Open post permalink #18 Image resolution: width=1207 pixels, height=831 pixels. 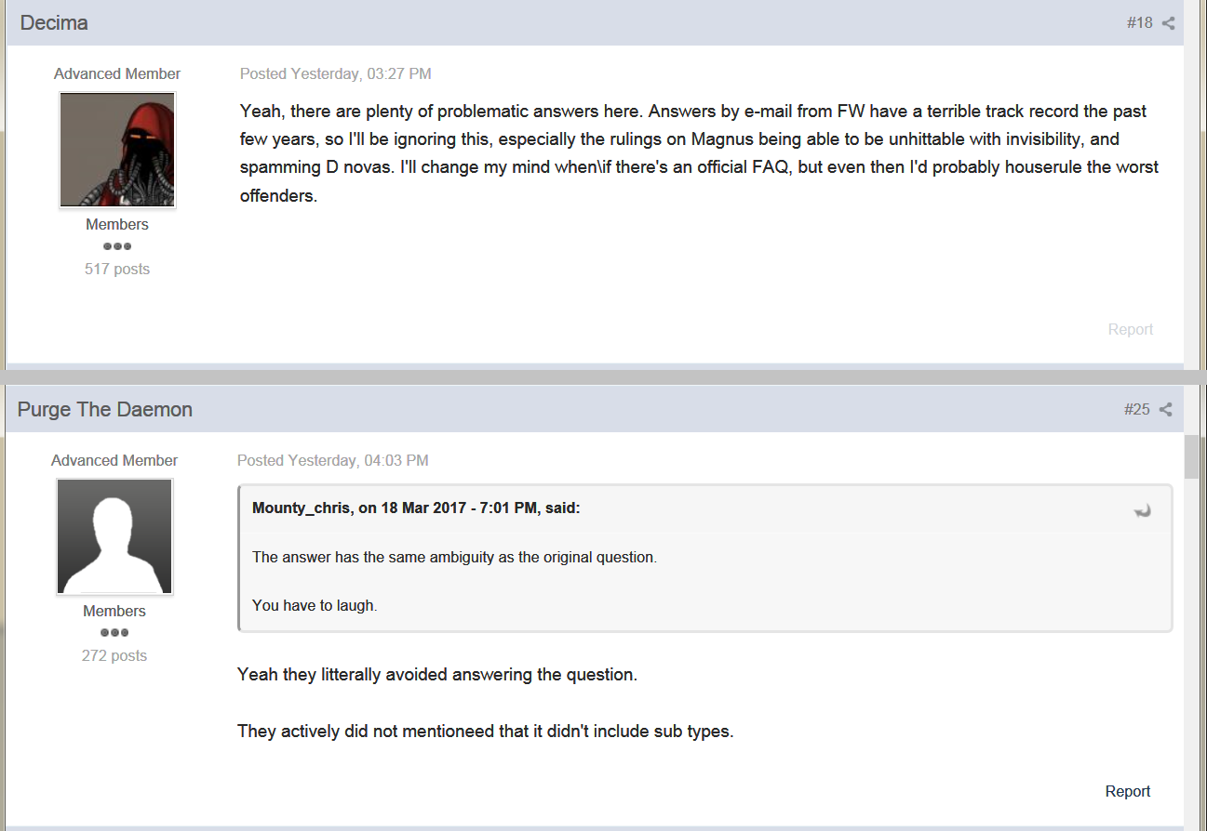click(1139, 23)
